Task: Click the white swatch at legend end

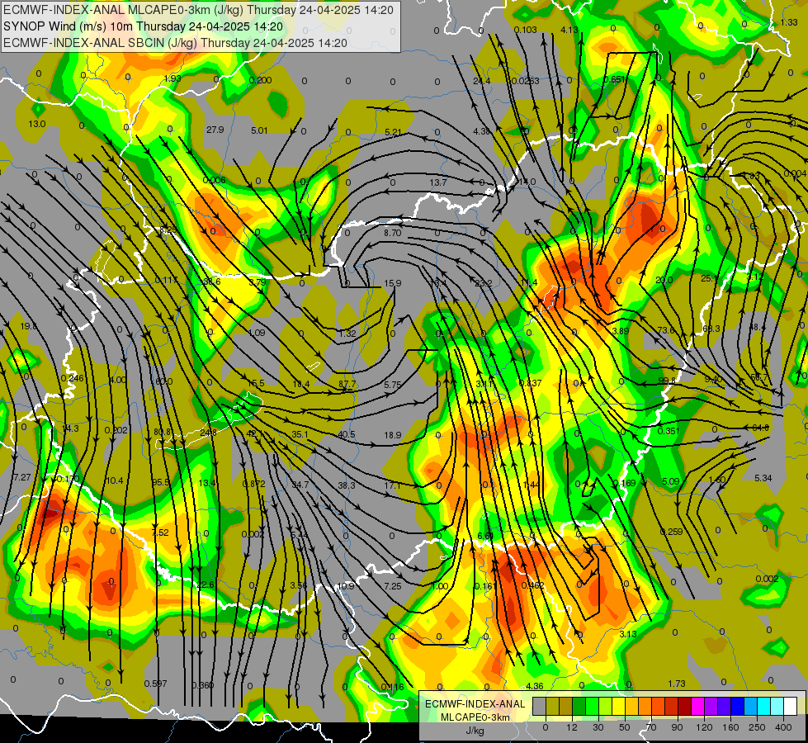Action: (791, 707)
